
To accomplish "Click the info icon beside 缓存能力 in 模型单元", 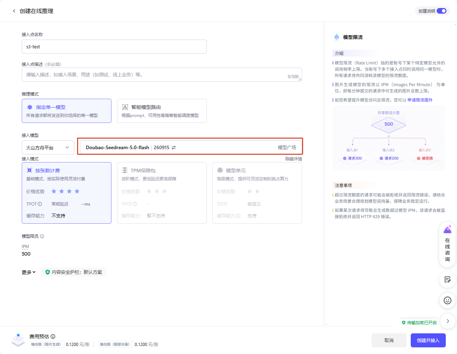I will pyautogui.click(x=238, y=216).
